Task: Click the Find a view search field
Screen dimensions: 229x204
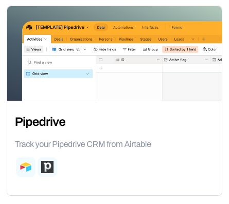Action: coord(58,62)
